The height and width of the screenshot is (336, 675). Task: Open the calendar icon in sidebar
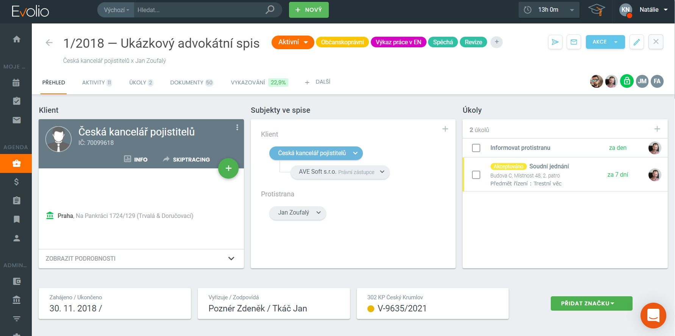click(x=16, y=82)
